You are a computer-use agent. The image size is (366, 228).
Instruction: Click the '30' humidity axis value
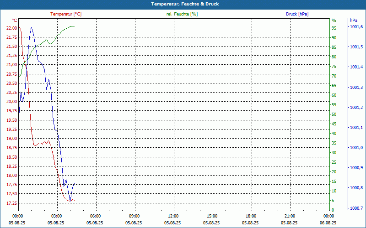(334, 153)
